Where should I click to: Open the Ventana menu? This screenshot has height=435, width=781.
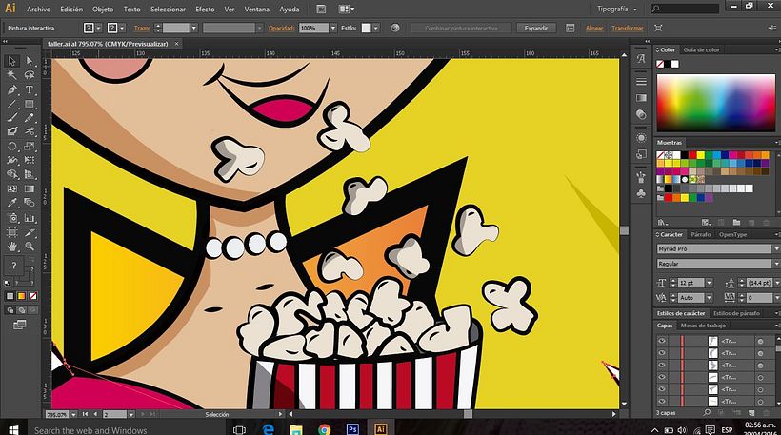(x=256, y=9)
